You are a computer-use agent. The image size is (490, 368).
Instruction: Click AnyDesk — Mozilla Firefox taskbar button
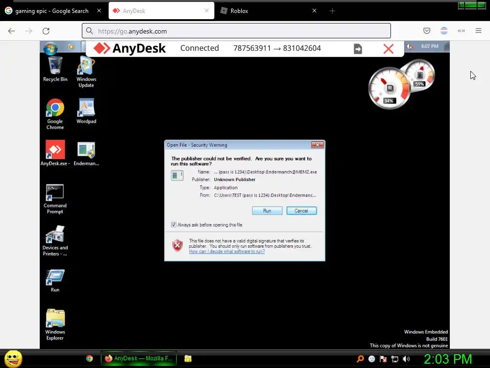coord(139,358)
